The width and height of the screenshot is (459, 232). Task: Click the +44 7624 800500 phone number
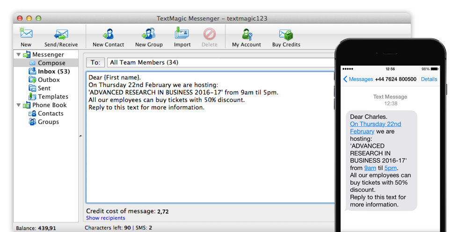point(395,80)
